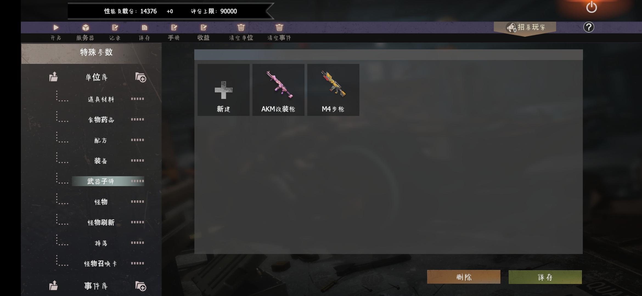The image size is (642, 296).
Task: Click the 清空事件 trash icon
Action: [279, 27]
